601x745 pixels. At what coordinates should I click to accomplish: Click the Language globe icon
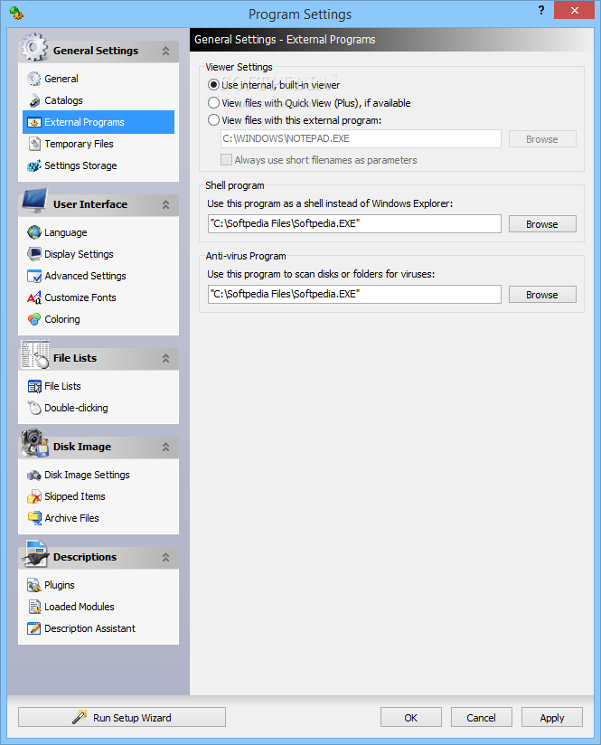pos(33,232)
